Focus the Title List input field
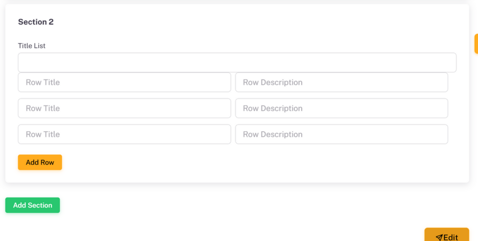 click(237, 63)
